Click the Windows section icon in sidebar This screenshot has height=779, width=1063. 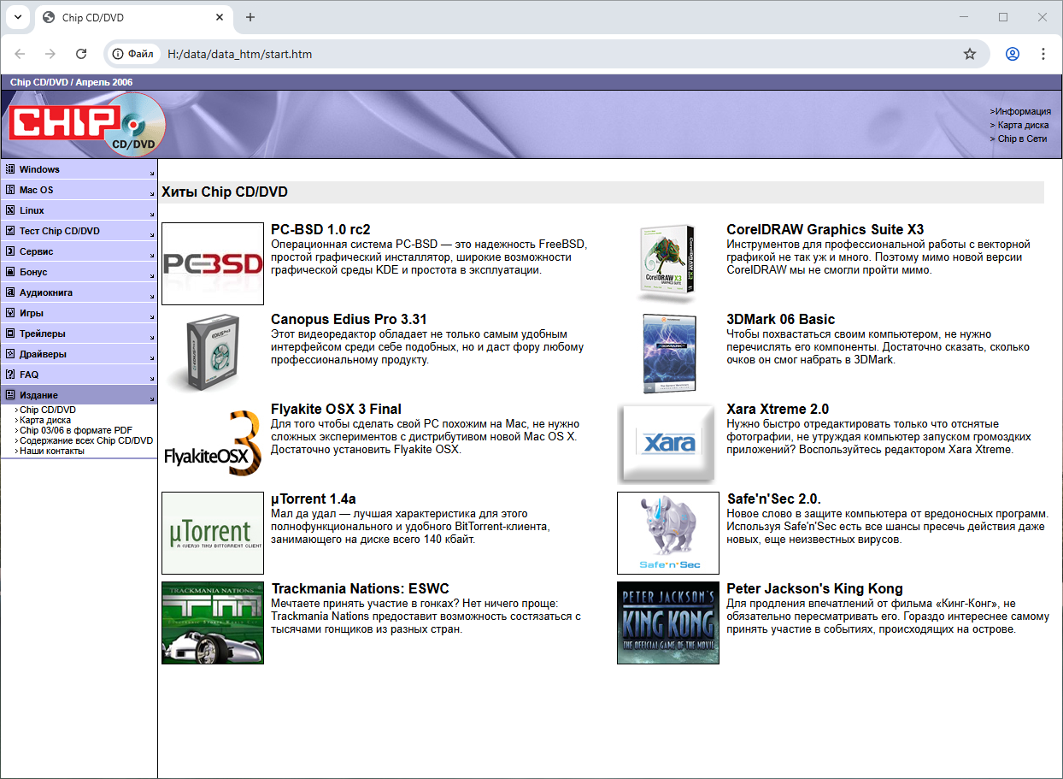(11, 169)
